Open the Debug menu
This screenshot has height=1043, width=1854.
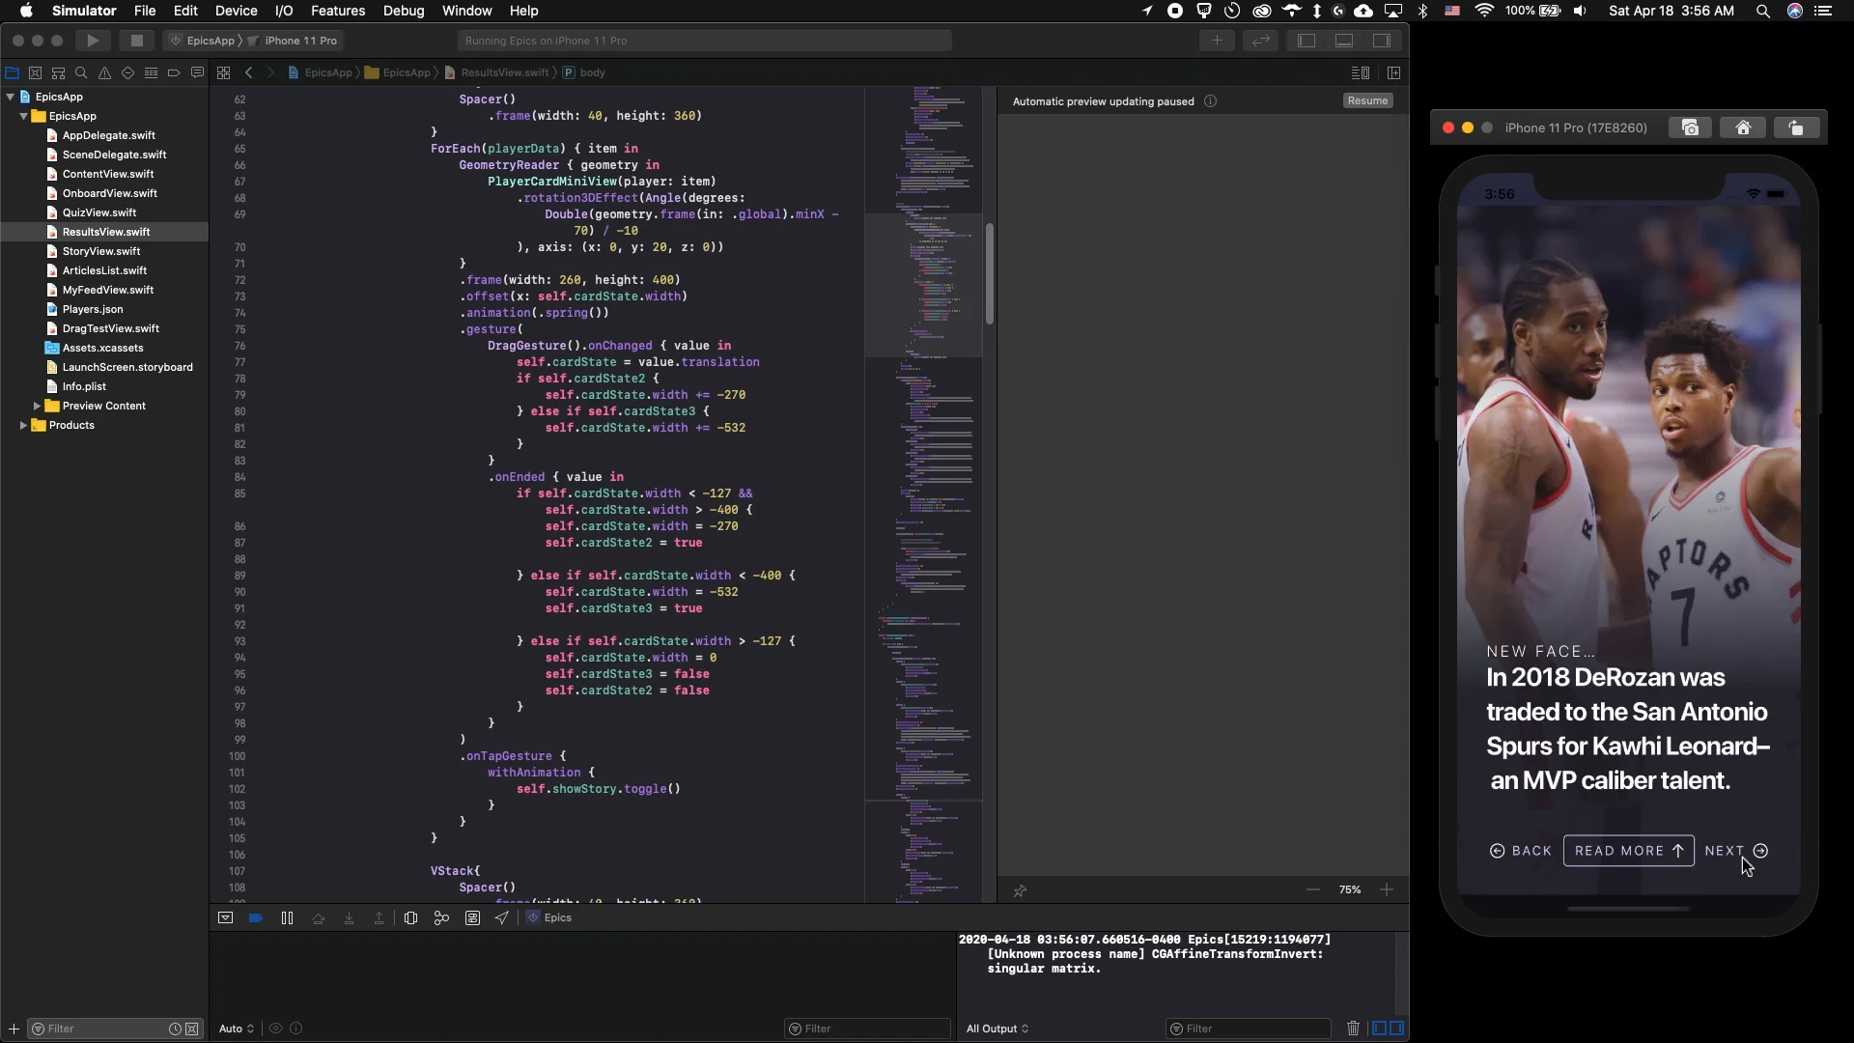pyautogui.click(x=404, y=11)
